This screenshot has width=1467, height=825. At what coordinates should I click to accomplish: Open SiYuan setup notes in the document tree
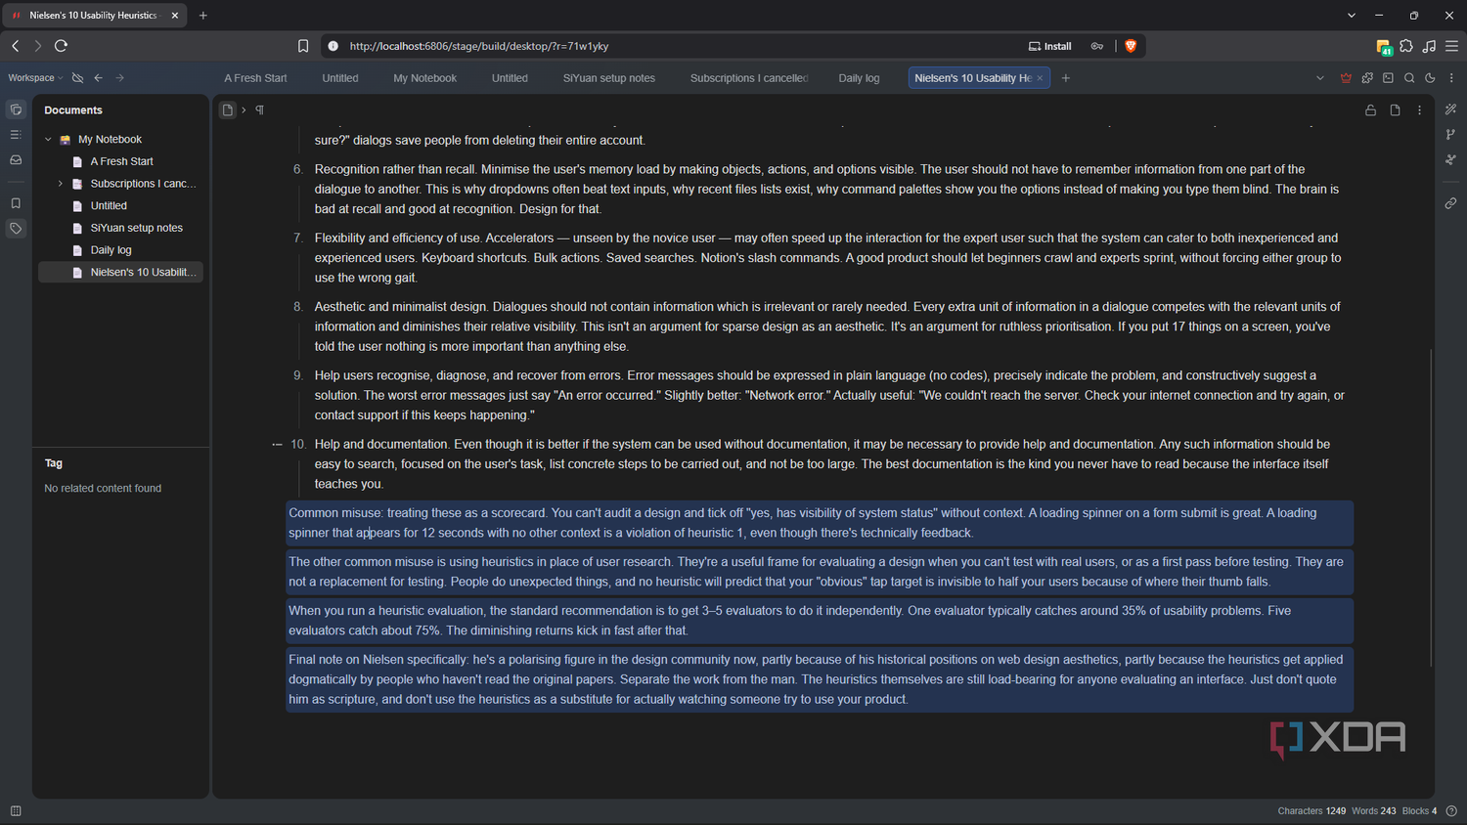pos(122,228)
